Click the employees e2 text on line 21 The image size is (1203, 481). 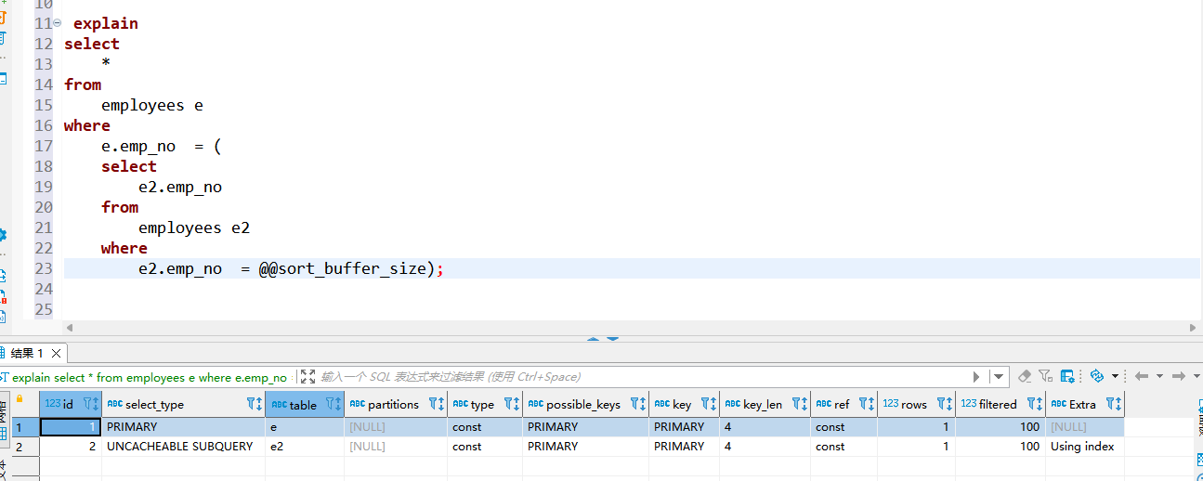click(x=194, y=227)
